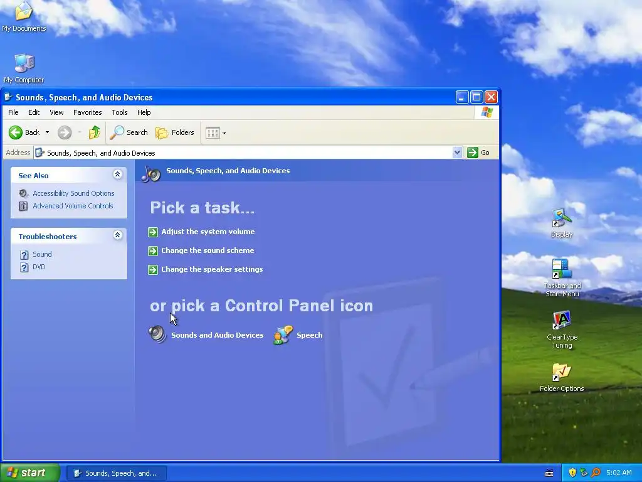Click the Sound troubleshooter question-mark icon
Image resolution: width=642 pixels, height=482 pixels.
click(x=24, y=255)
